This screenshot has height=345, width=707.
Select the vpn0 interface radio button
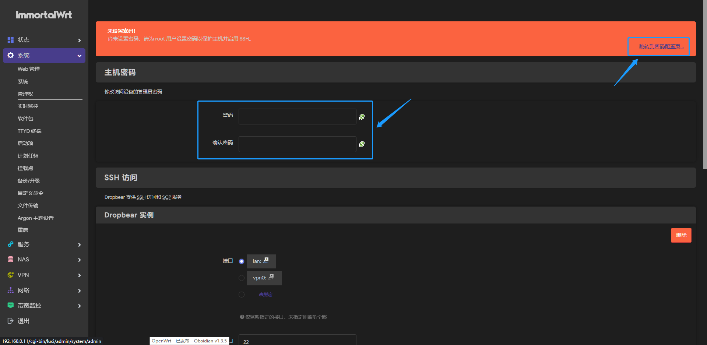[x=242, y=278]
